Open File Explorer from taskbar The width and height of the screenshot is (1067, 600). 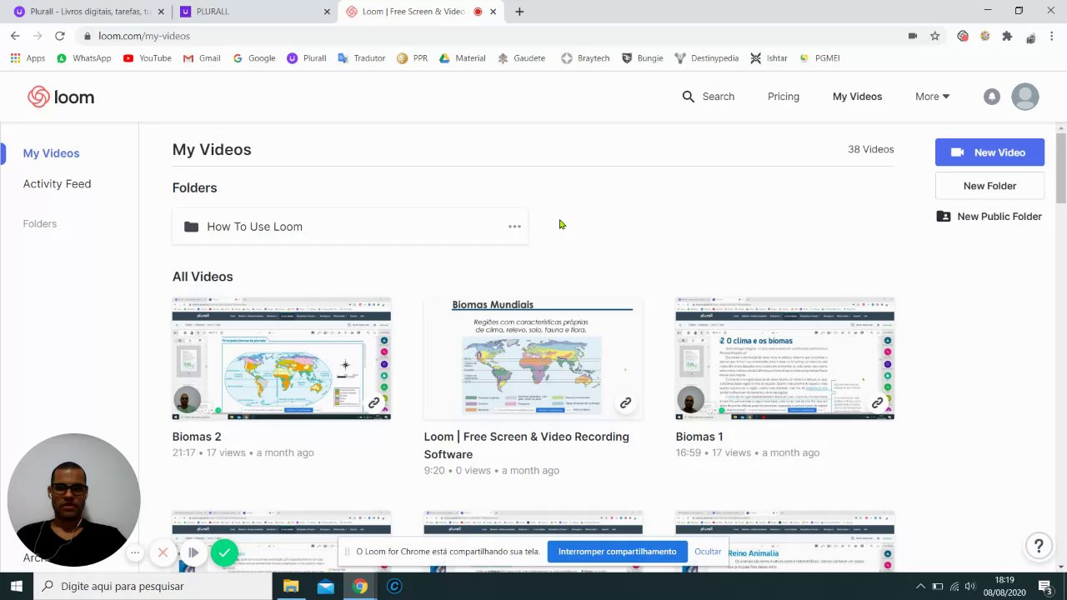[x=290, y=587]
